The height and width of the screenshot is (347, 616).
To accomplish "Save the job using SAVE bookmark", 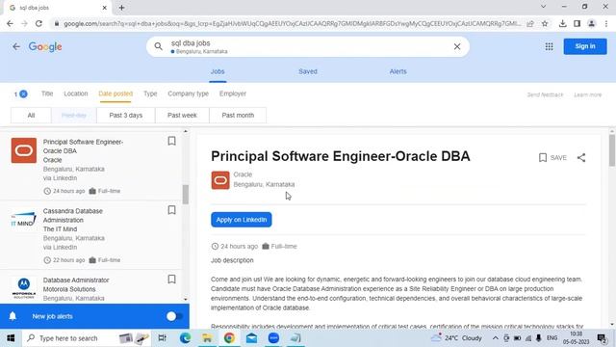I will (552, 158).
